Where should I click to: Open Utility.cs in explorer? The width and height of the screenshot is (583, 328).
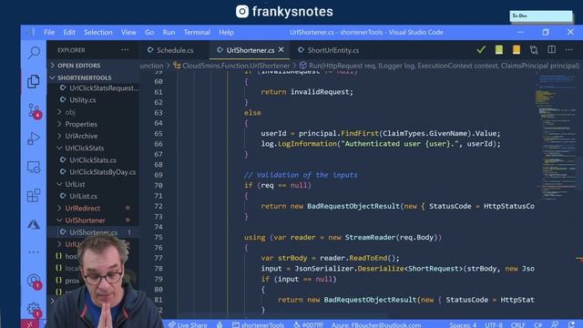coord(93,100)
